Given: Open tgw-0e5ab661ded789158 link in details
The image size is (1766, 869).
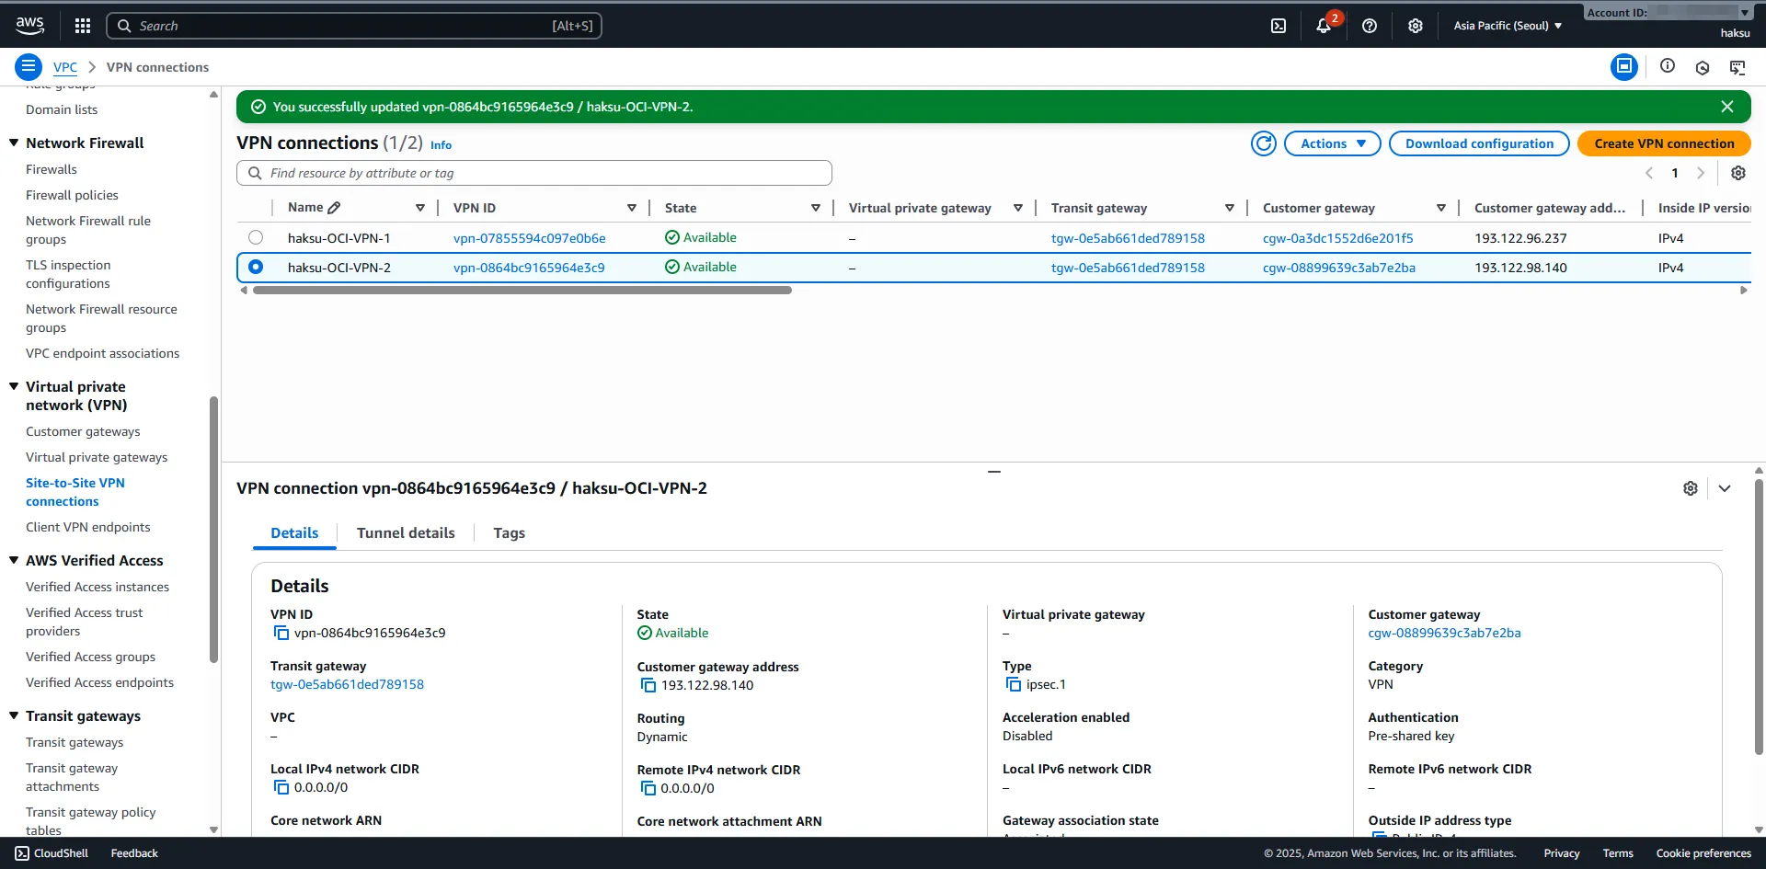Looking at the screenshot, I should click(347, 684).
